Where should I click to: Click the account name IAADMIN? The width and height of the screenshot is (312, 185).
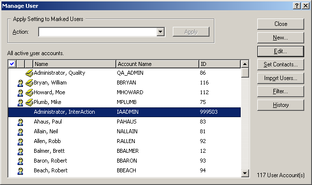pyautogui.click(x=127, y=112)
